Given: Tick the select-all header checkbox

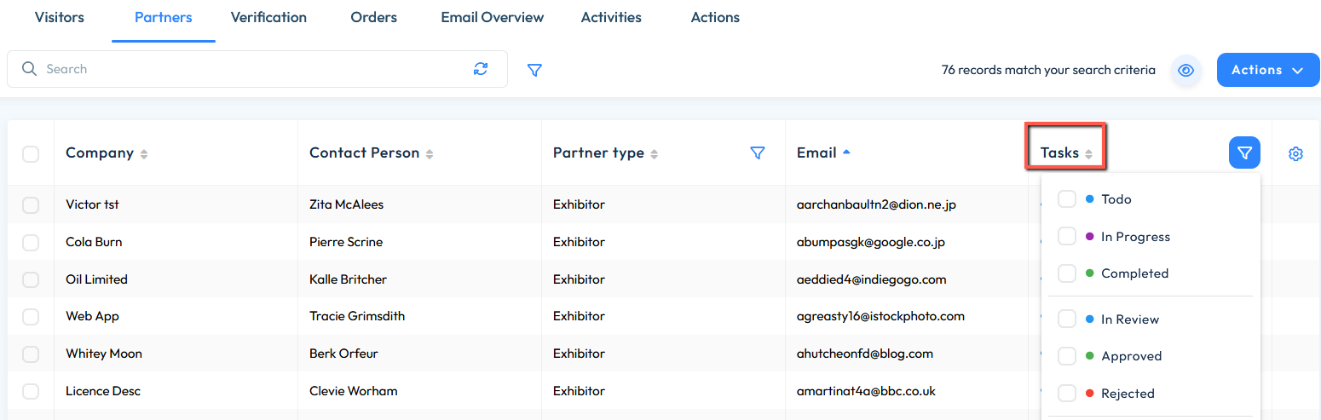Looking at the screenshot, I should [31, 153].
